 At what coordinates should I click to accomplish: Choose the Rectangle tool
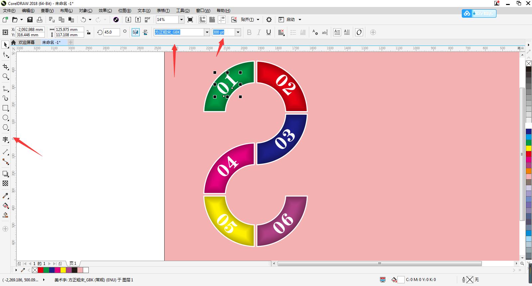(x=5, y=108)
